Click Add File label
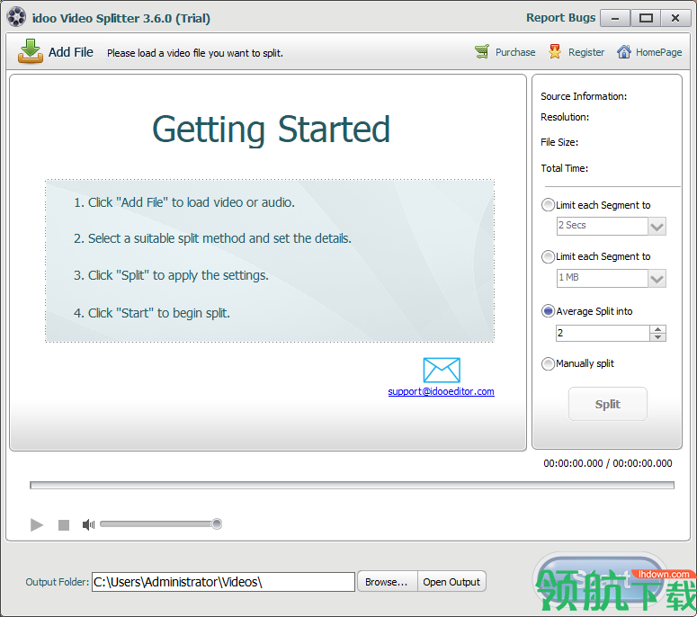 [x=71, y=52]
